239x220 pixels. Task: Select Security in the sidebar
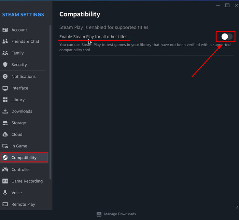(x=24, y=65)
